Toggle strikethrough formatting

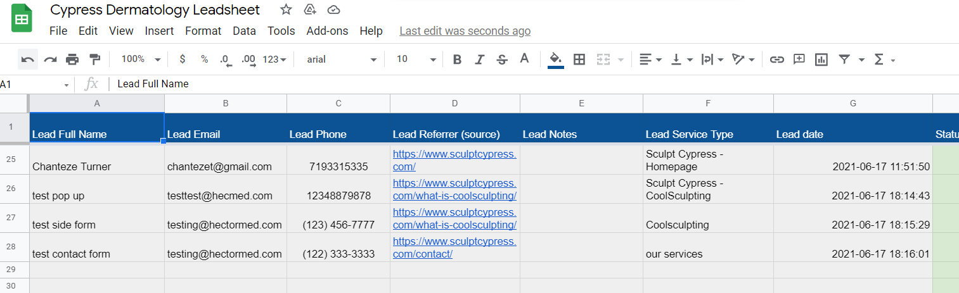point(502,59)
